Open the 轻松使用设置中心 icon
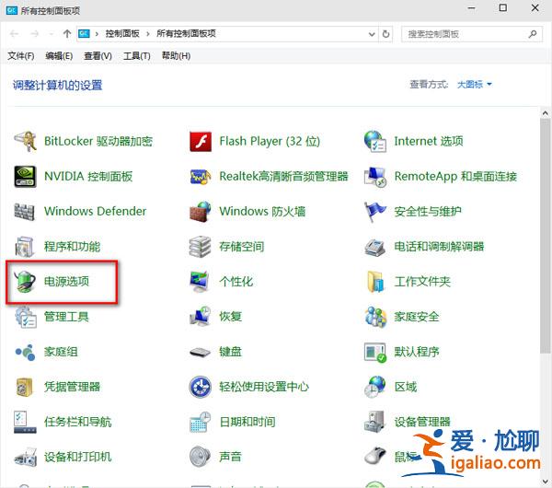552x488 pixels. pyautogui.click(x=200, y=387)
